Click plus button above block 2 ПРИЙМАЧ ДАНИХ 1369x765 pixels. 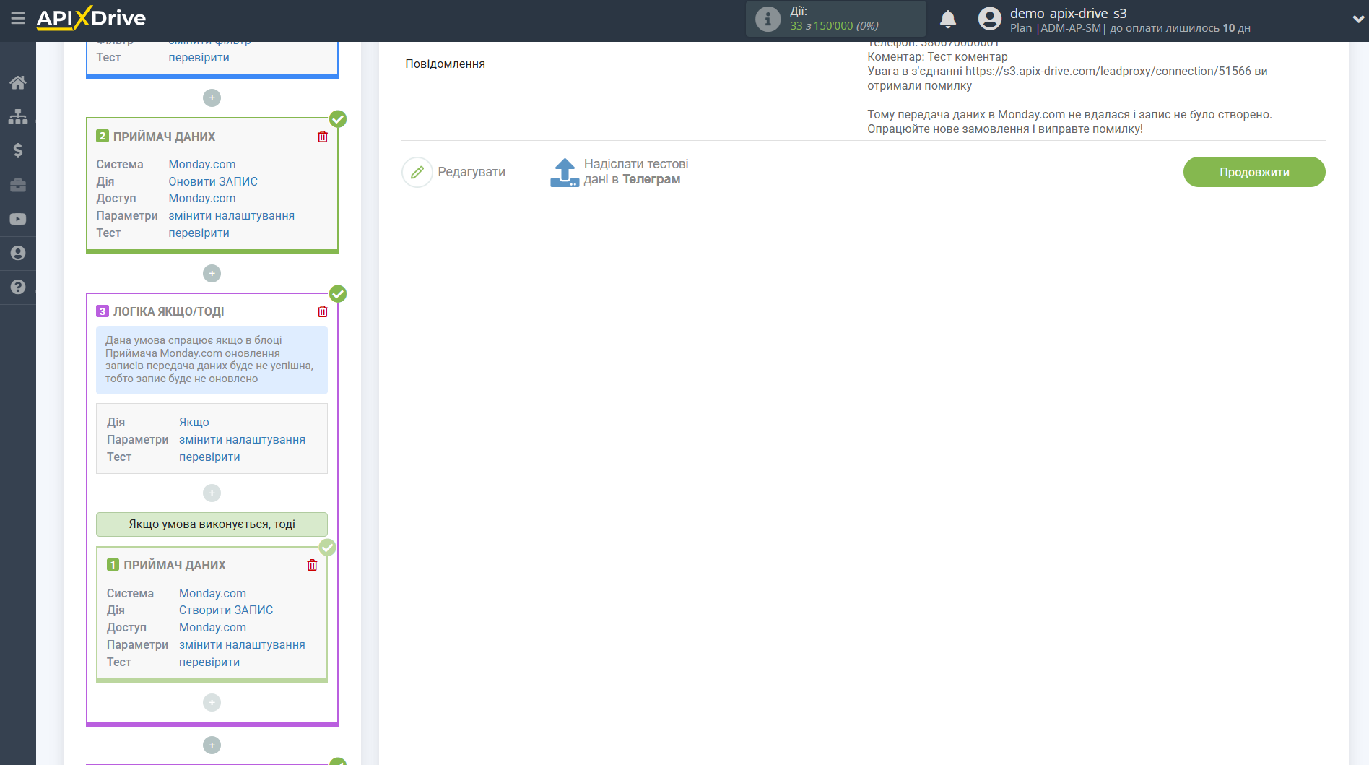[x=212, y=98]
